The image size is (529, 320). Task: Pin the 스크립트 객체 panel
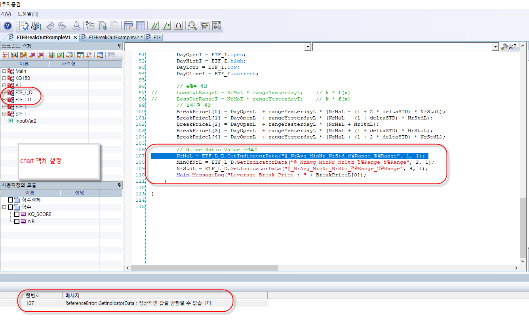click(x=120, y=46)
